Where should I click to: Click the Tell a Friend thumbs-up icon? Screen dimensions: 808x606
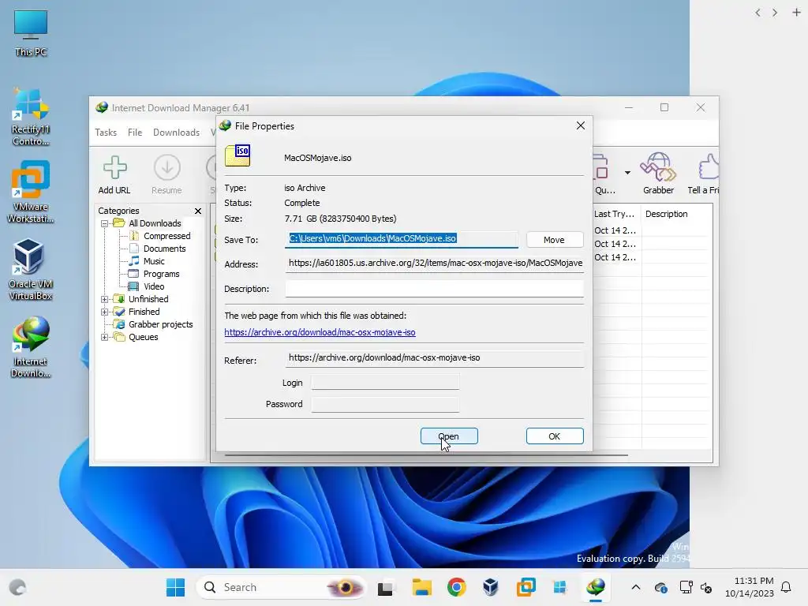(x=709, y=168)
